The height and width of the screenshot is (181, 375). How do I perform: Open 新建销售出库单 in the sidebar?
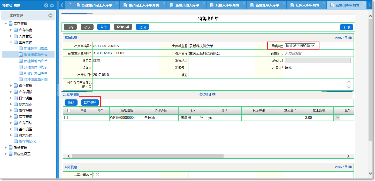36,49
